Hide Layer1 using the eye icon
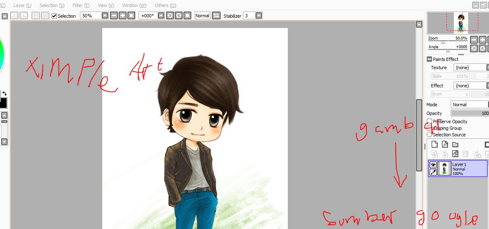Image resolution: width=489 pixels, height=229 pixels. [433, 165]
